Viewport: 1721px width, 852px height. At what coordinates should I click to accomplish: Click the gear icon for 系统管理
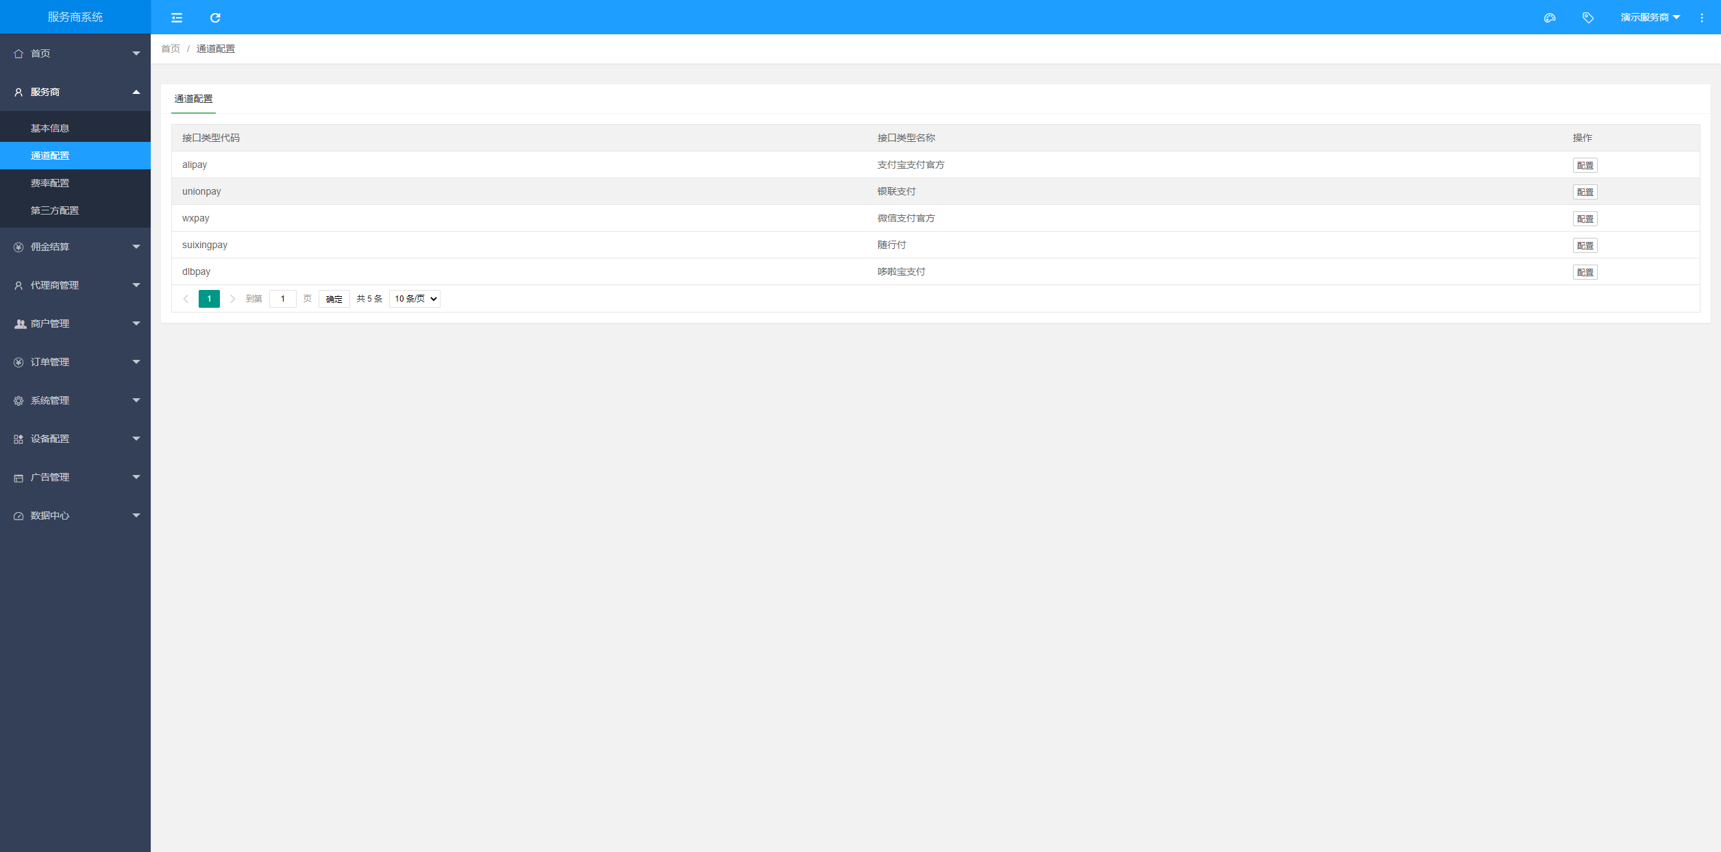tap(18, 400)
